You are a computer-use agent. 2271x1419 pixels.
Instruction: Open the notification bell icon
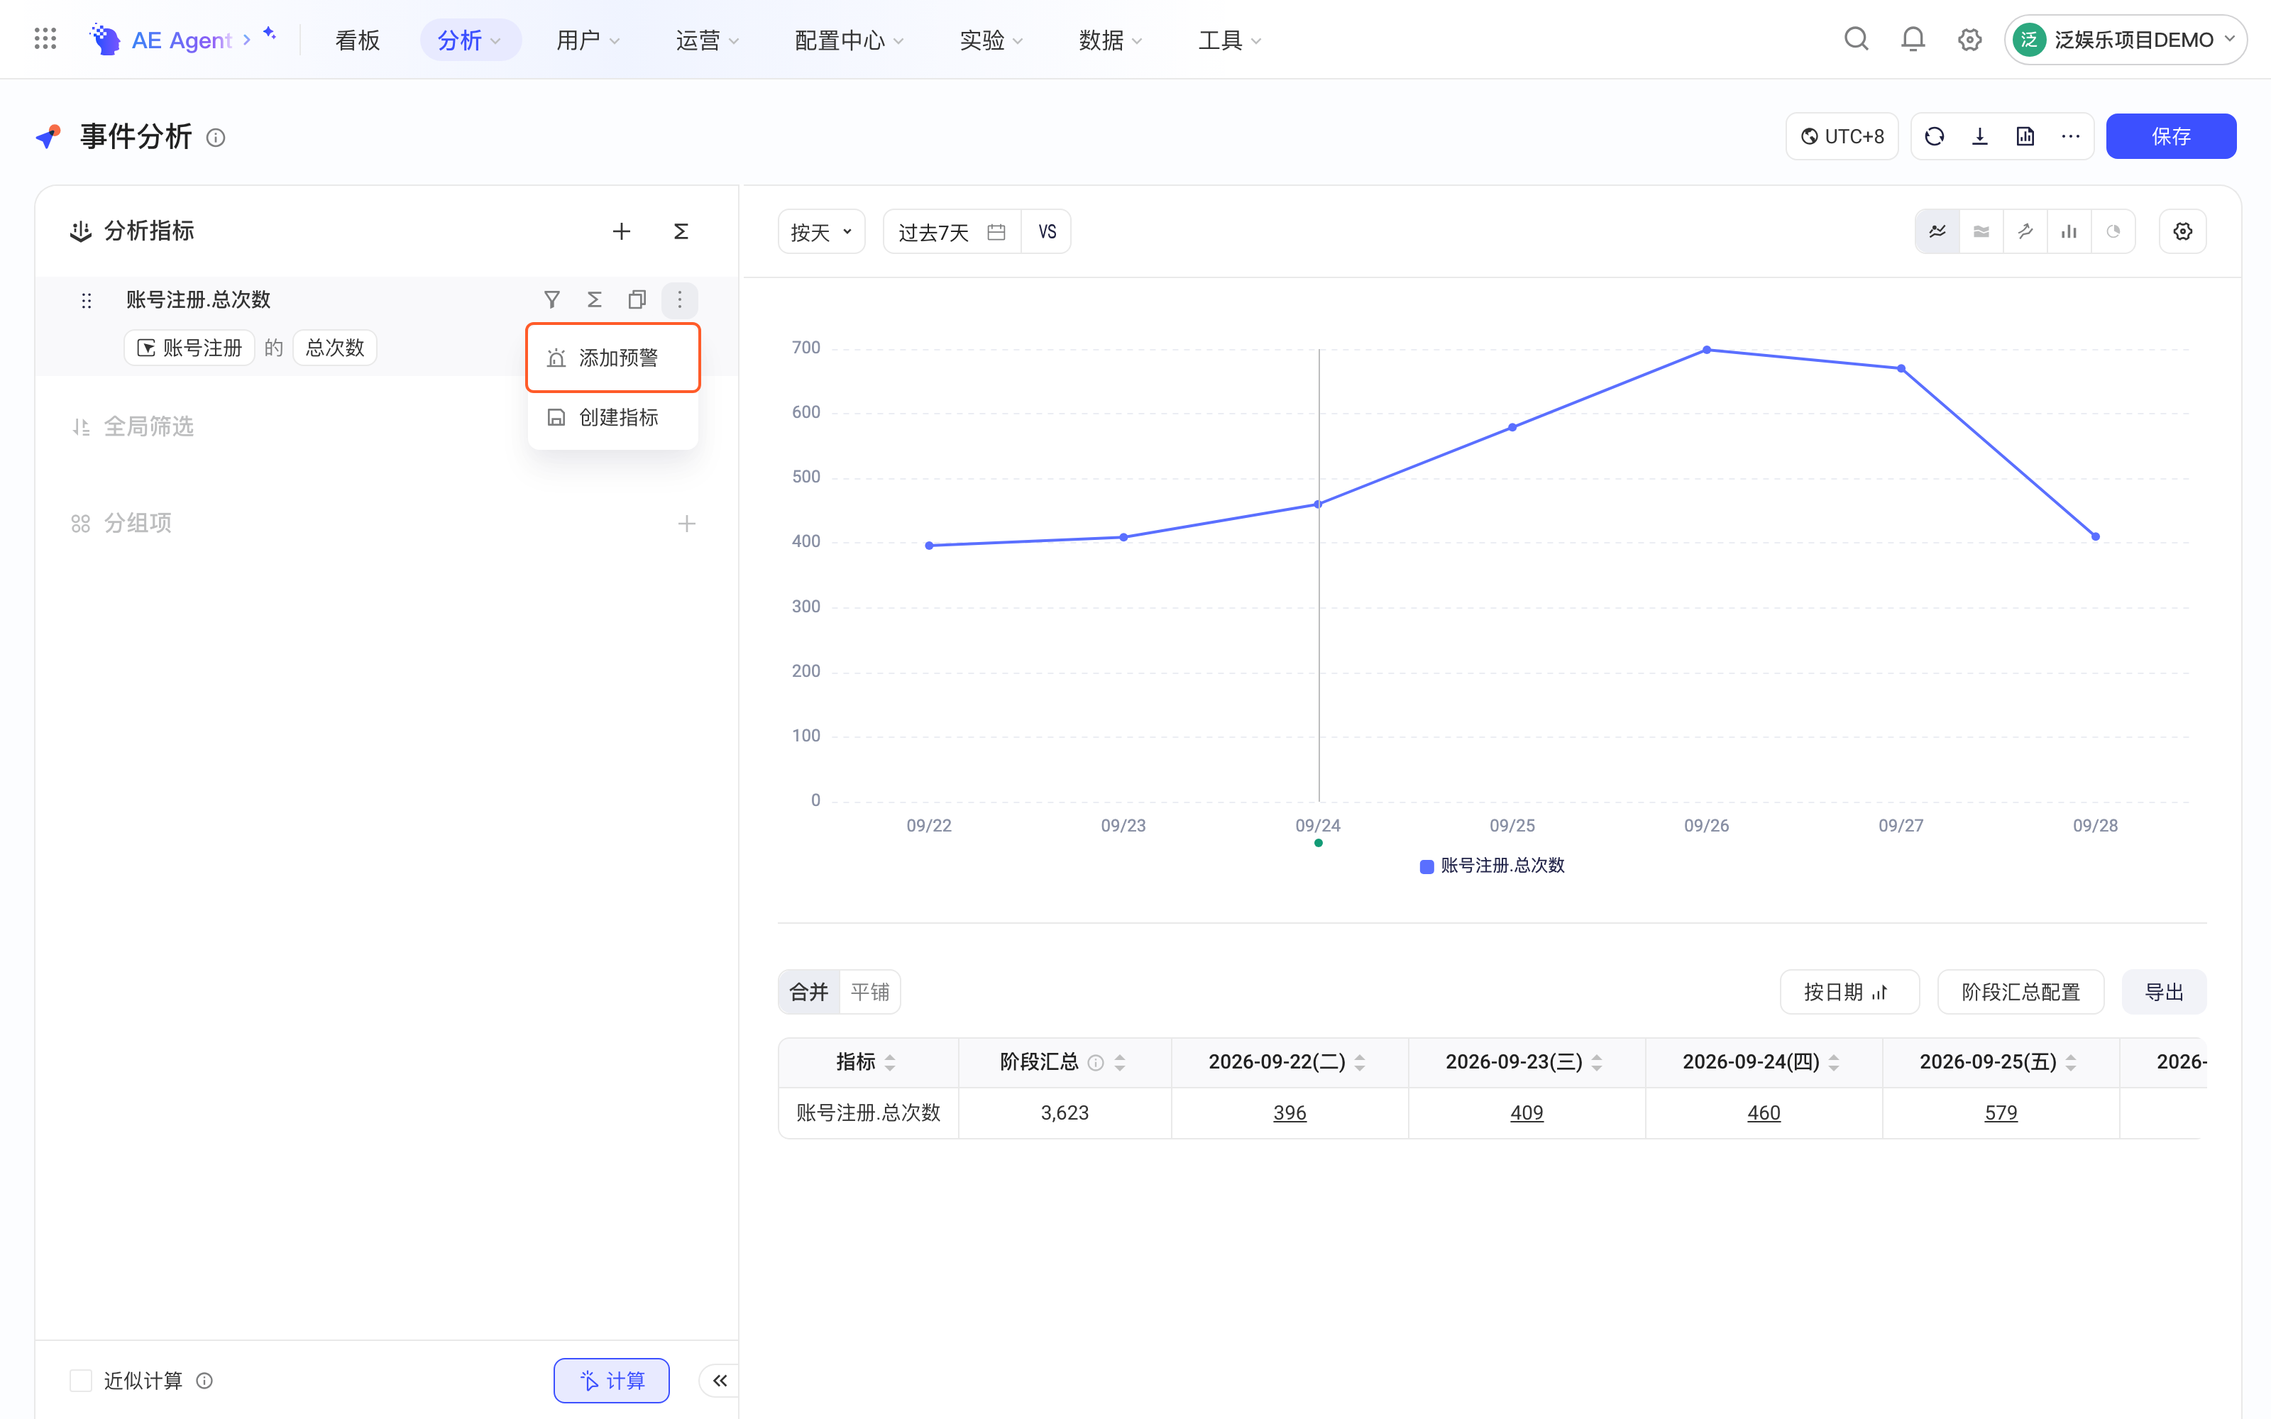pyautogui.click(x=1913, y=40)
